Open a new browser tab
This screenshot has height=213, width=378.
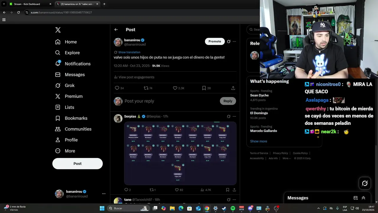pyautogui.click(x=104, y=4)
